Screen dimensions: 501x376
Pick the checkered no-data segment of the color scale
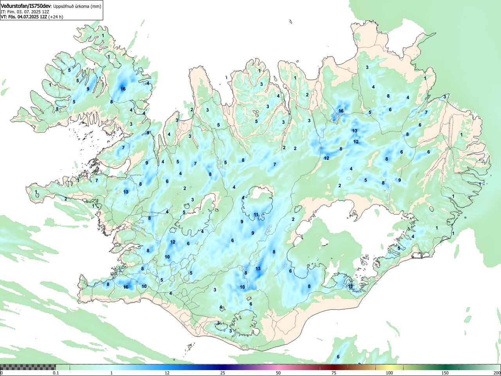point(28,367)
